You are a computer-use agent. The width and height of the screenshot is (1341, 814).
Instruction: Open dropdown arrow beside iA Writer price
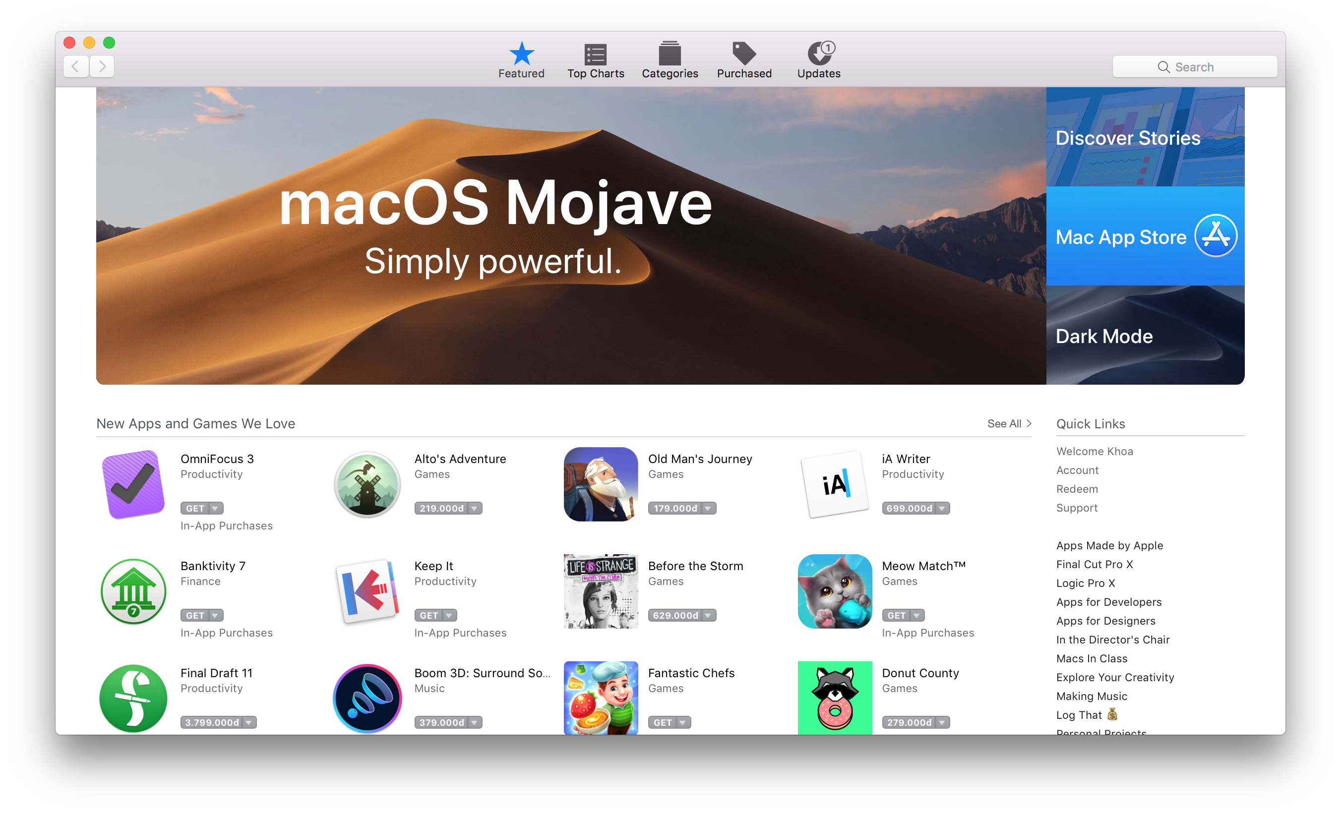point(942,508)
